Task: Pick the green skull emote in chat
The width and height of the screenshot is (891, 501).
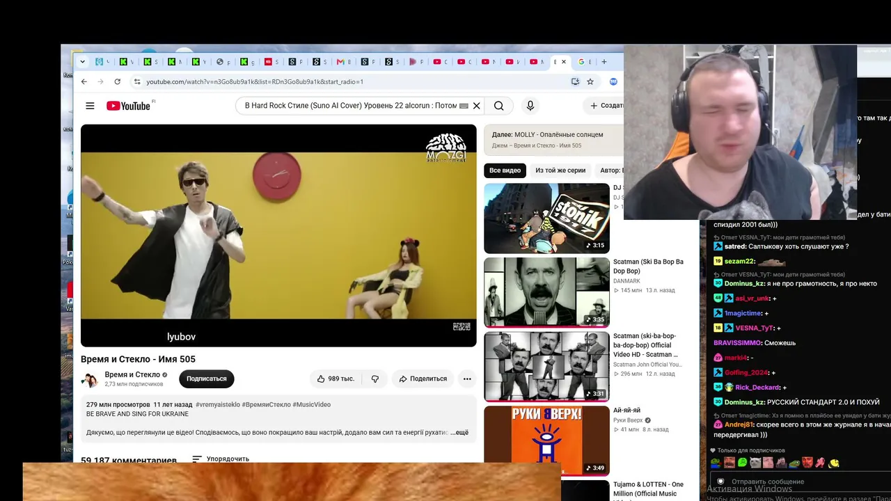Action: (742, 462)
